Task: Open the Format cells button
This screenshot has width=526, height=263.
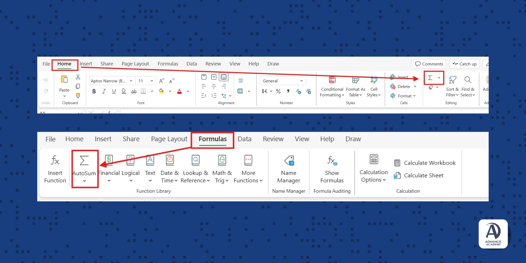Action: [x=403, y=96]
